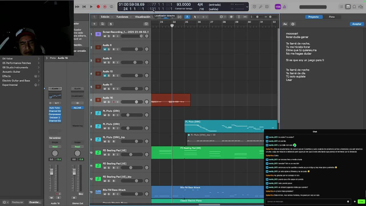Image resolution: width=366 pixels, height=206 pixels.
Task: Click the tuner icon in control bar
Action: [260, 7]
